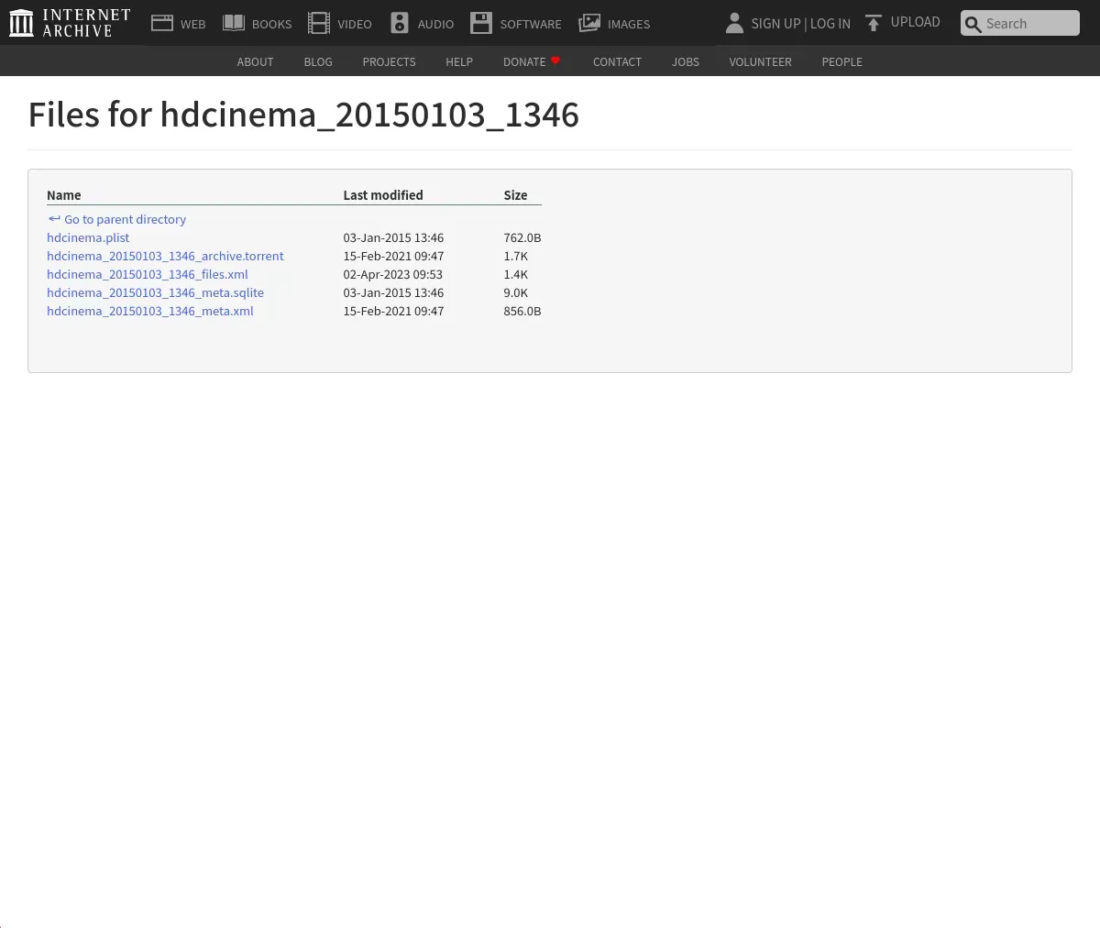Click the Last modified column header
The image size is (1100, 935).
coord(383,195)
